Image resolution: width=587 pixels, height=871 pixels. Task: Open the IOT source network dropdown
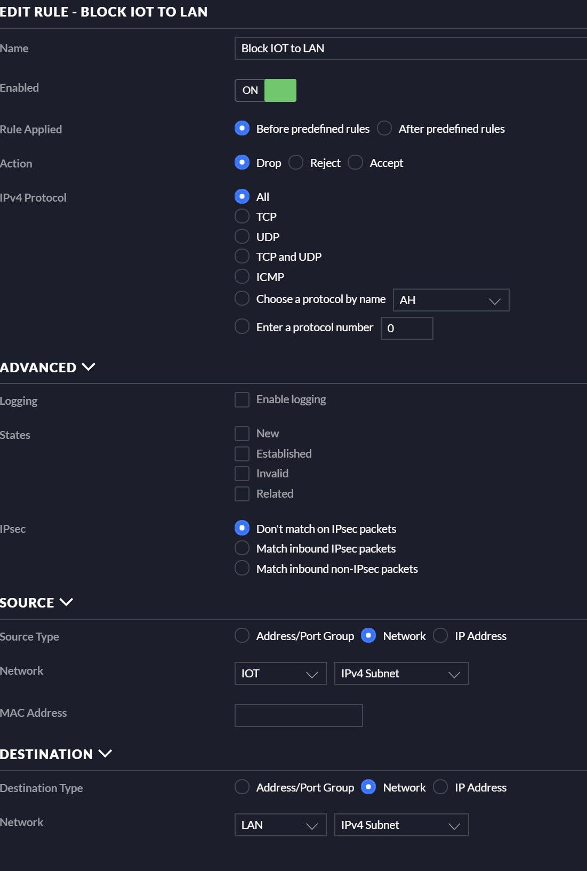280,673
